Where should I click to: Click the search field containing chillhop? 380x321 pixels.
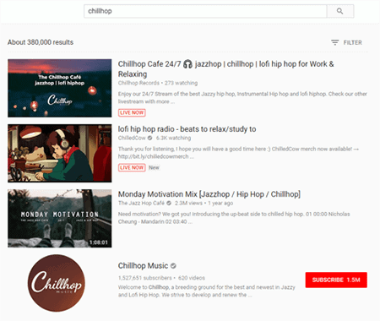[x=205, y=11]
